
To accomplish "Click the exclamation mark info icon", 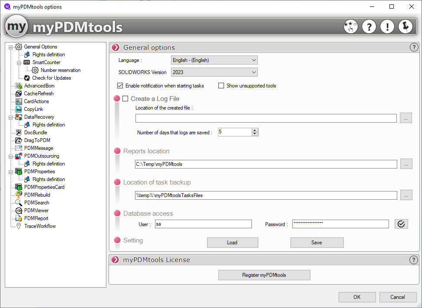I will [387, 27].
